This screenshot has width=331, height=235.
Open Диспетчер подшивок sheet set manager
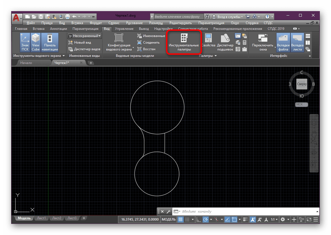[225, 42]
